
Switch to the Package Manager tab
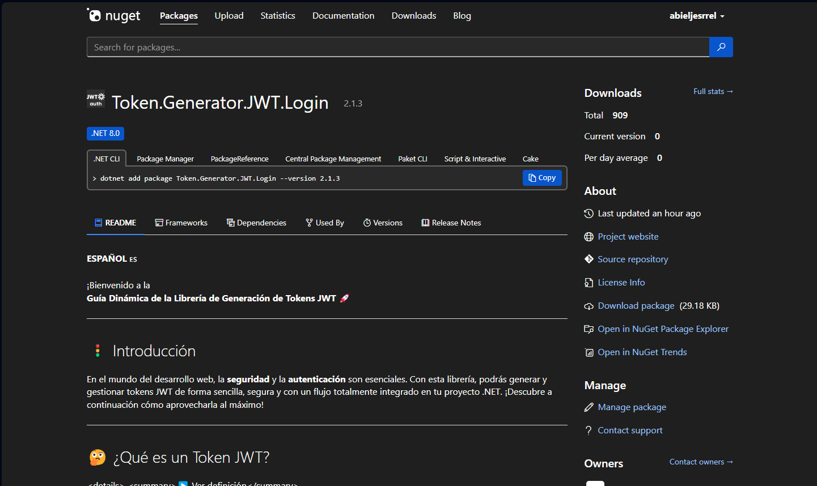pos(165,159)
